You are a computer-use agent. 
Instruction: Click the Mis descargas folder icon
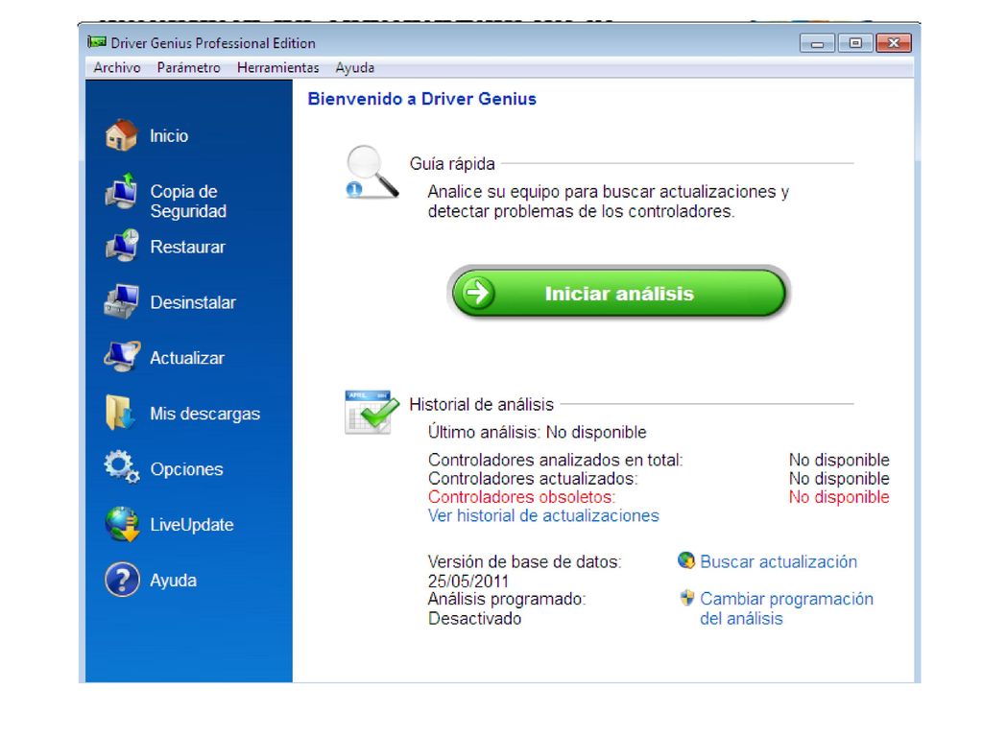tap(120, 413)
